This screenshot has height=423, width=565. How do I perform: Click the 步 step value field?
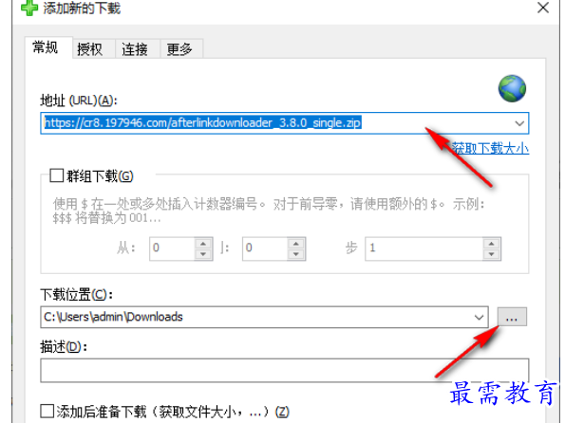pos(424,248)
